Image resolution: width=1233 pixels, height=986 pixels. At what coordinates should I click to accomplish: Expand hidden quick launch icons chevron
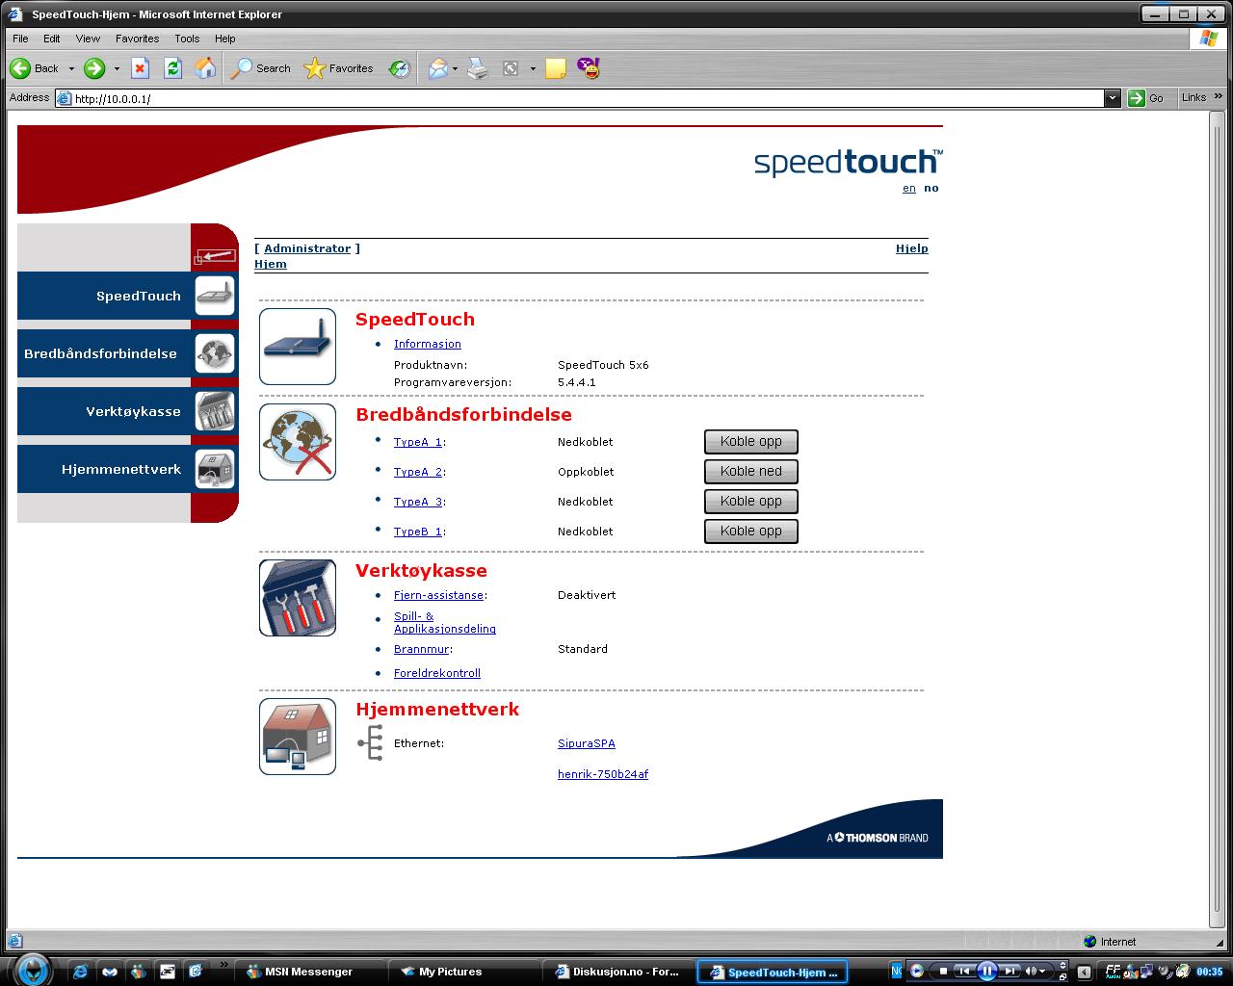[224, 964]
